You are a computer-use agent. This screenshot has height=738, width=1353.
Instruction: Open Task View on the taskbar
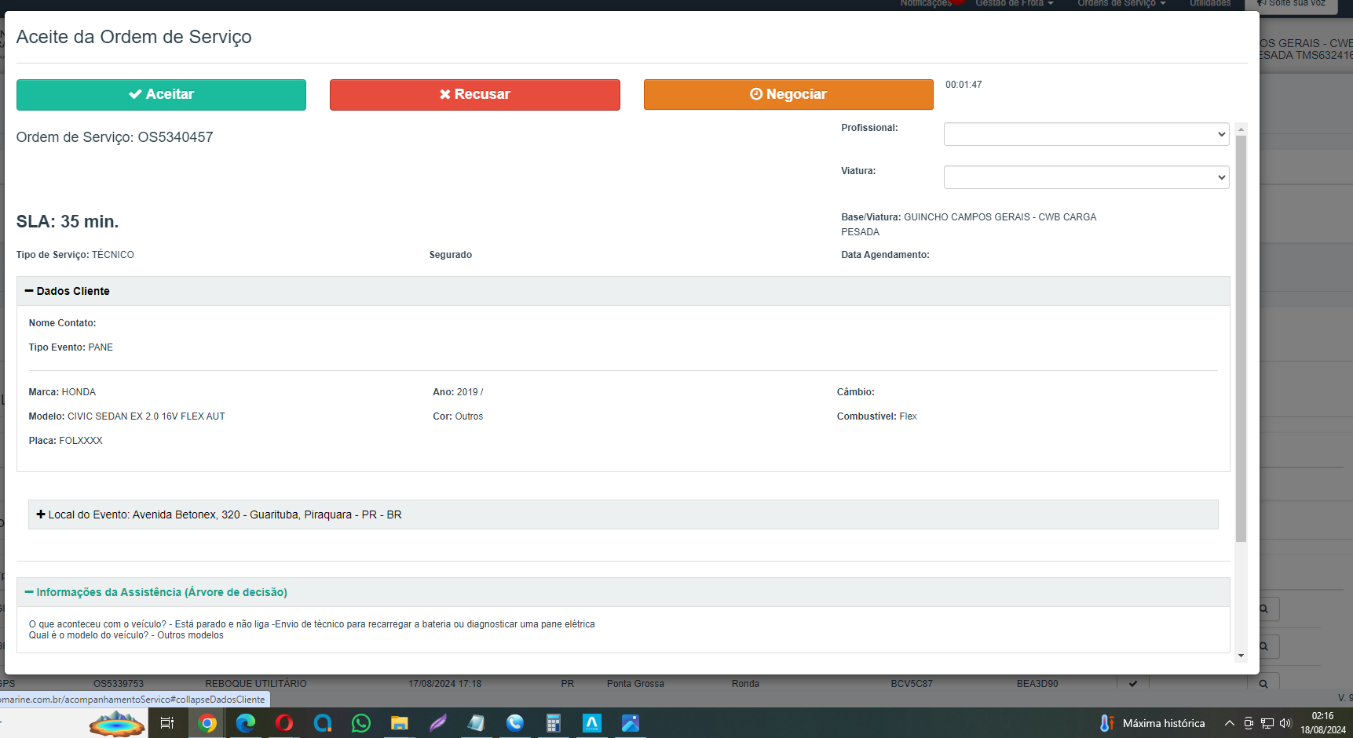[x=166, y=723]
